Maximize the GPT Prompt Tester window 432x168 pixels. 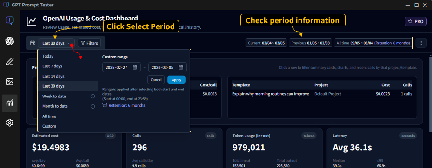(416, 5)
